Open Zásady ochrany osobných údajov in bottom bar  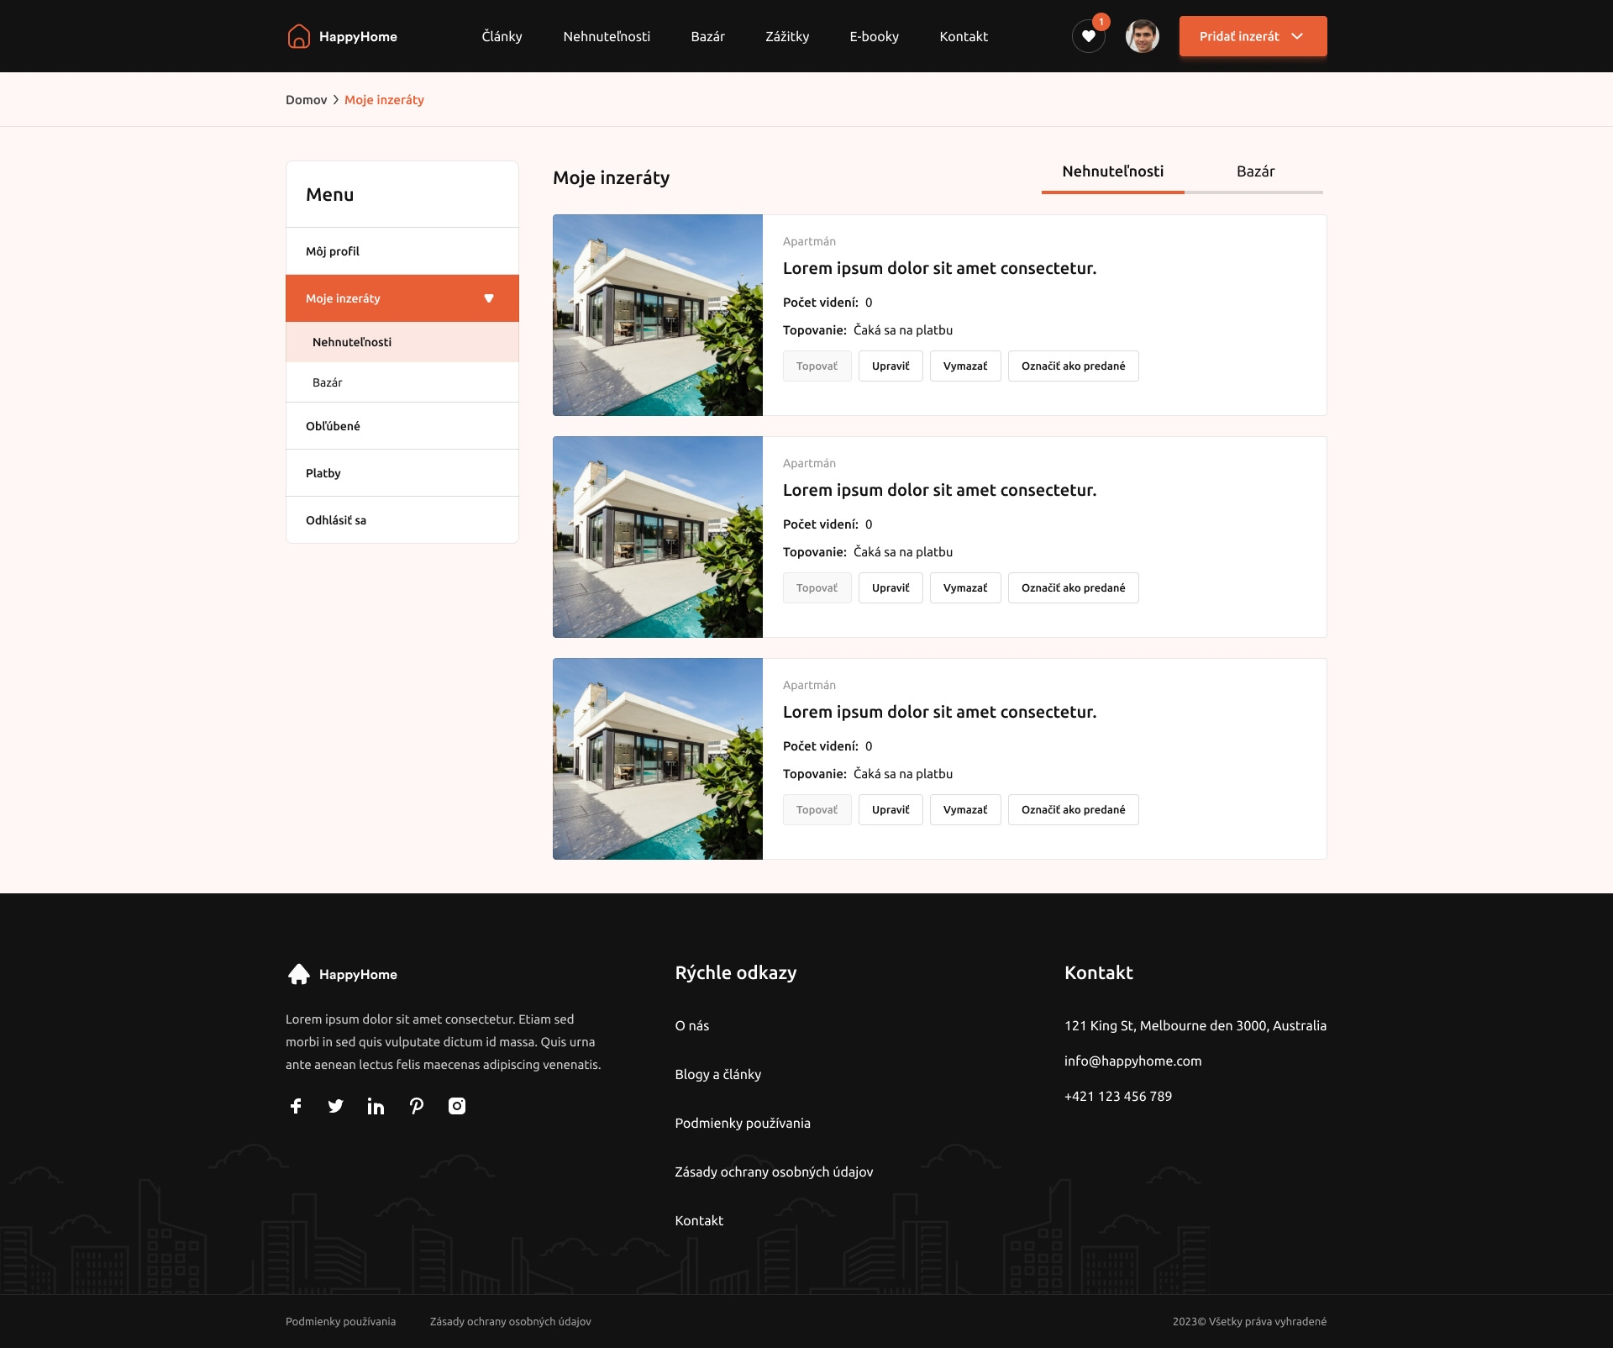pyautogui.click(x=511, y=1322)
